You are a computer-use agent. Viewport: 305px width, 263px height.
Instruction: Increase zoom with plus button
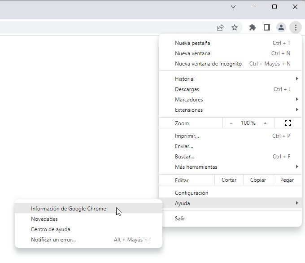[265, 123]
